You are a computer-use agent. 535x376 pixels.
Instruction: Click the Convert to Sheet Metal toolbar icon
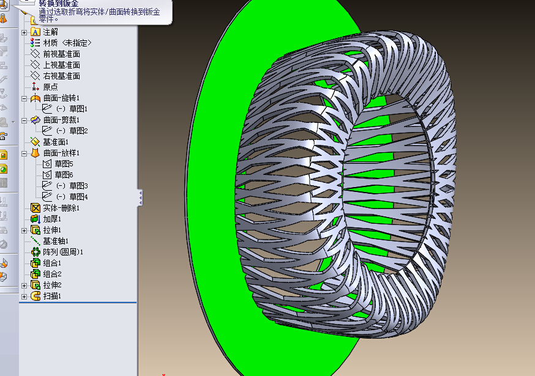point(4,5)
